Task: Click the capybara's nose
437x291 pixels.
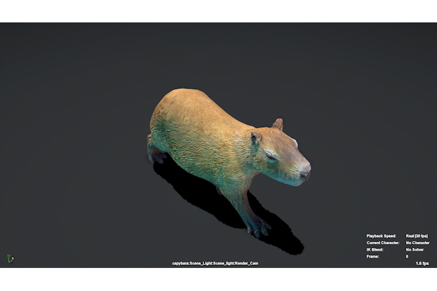Action: coord(305,173)
